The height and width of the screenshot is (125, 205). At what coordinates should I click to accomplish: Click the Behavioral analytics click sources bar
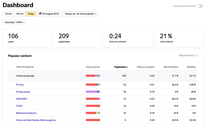coord(93,113)
